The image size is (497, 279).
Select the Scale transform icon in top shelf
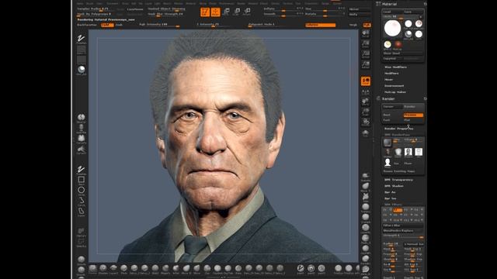pos(236,12)
